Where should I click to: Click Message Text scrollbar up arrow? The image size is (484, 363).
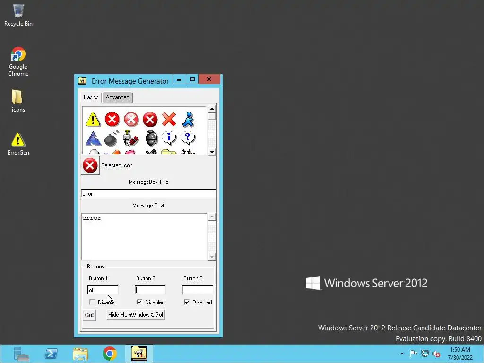pyautogui.click(x=212, y=217)
